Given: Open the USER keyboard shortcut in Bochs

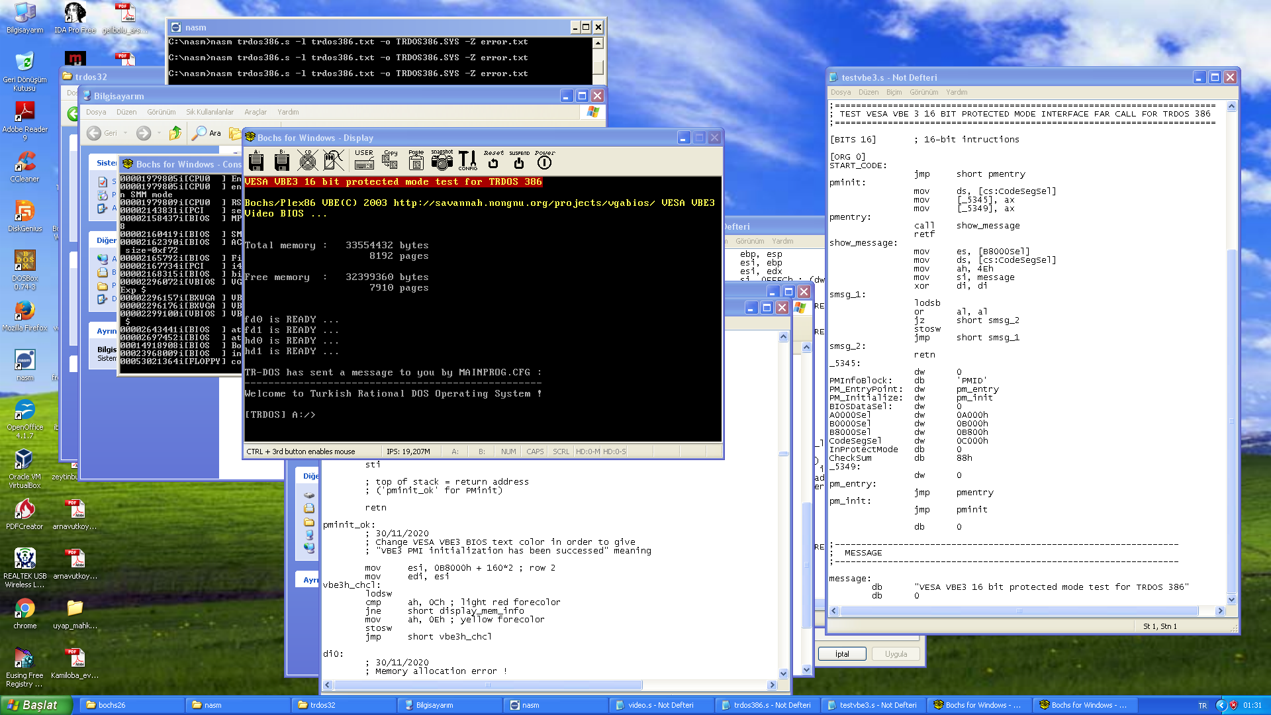Looking at the screenshot, I should (x=364, y=160).
